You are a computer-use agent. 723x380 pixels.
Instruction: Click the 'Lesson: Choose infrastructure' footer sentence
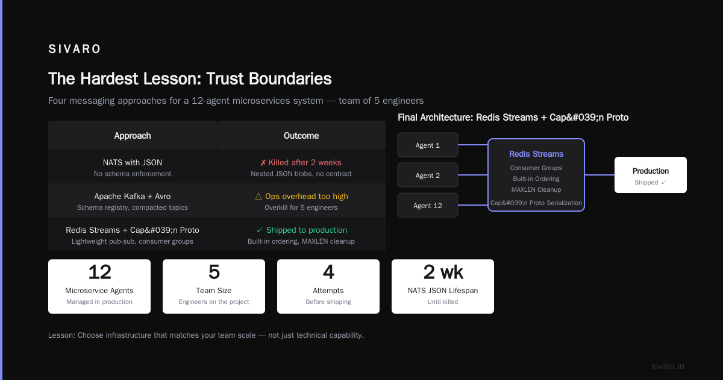(x=206, y=335)
